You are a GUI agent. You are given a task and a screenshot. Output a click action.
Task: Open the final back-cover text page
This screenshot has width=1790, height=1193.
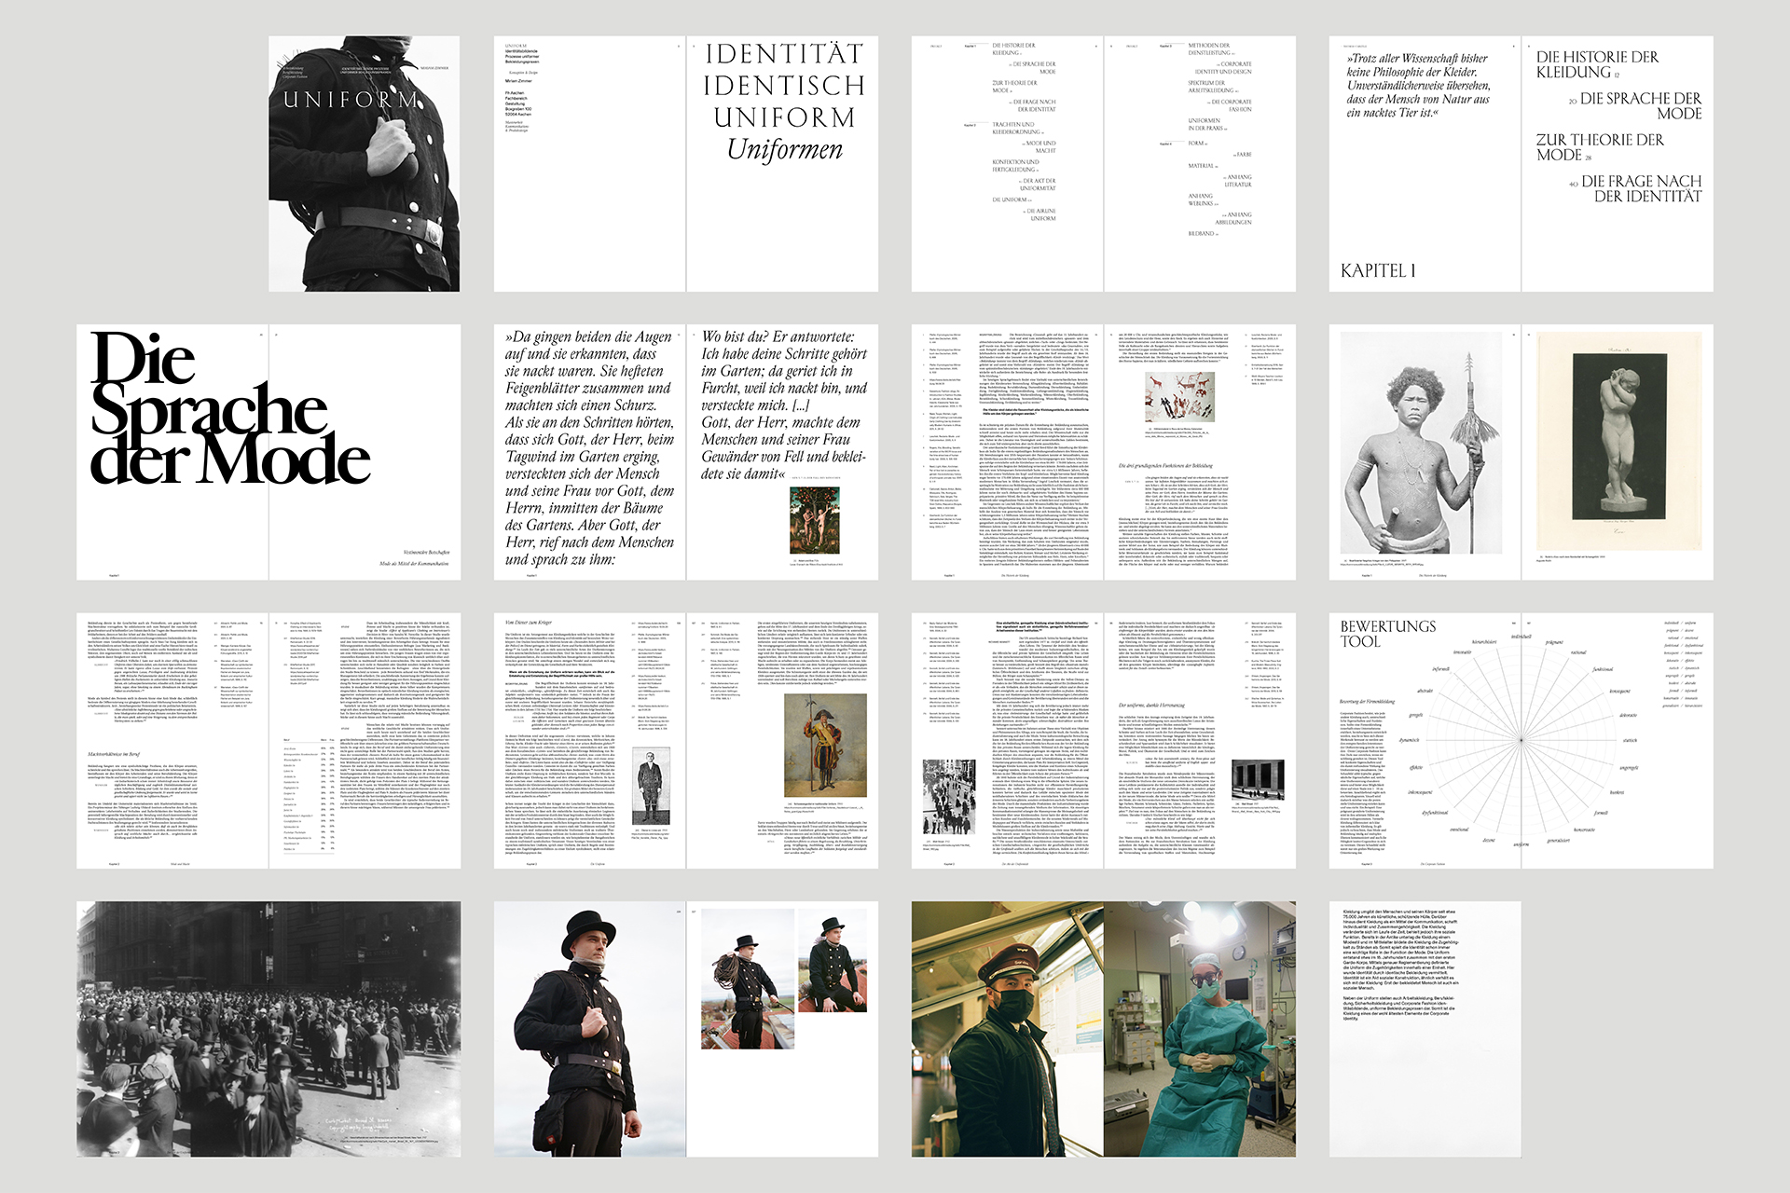tap(1425, 1029)
